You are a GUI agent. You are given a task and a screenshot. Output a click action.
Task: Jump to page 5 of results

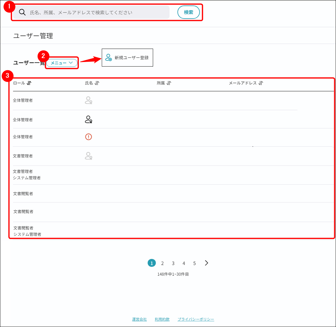point(194,263)
